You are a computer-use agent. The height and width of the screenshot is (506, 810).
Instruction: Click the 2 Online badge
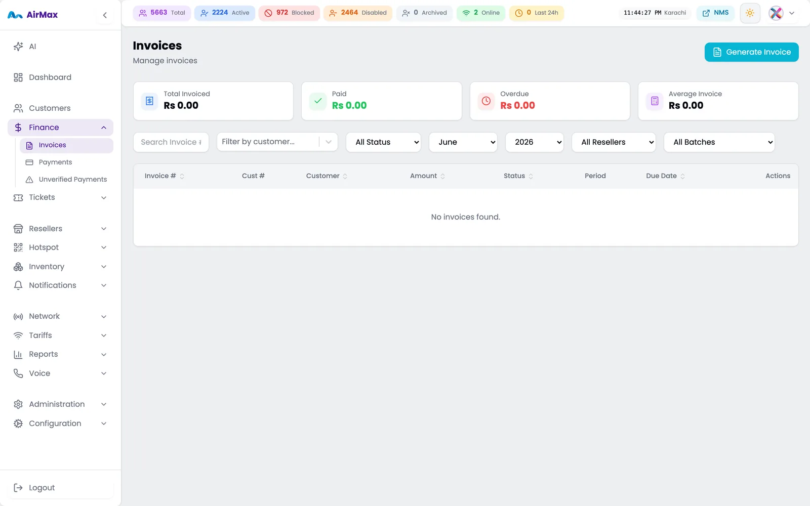pyautogui.click(x=481, y=13)
